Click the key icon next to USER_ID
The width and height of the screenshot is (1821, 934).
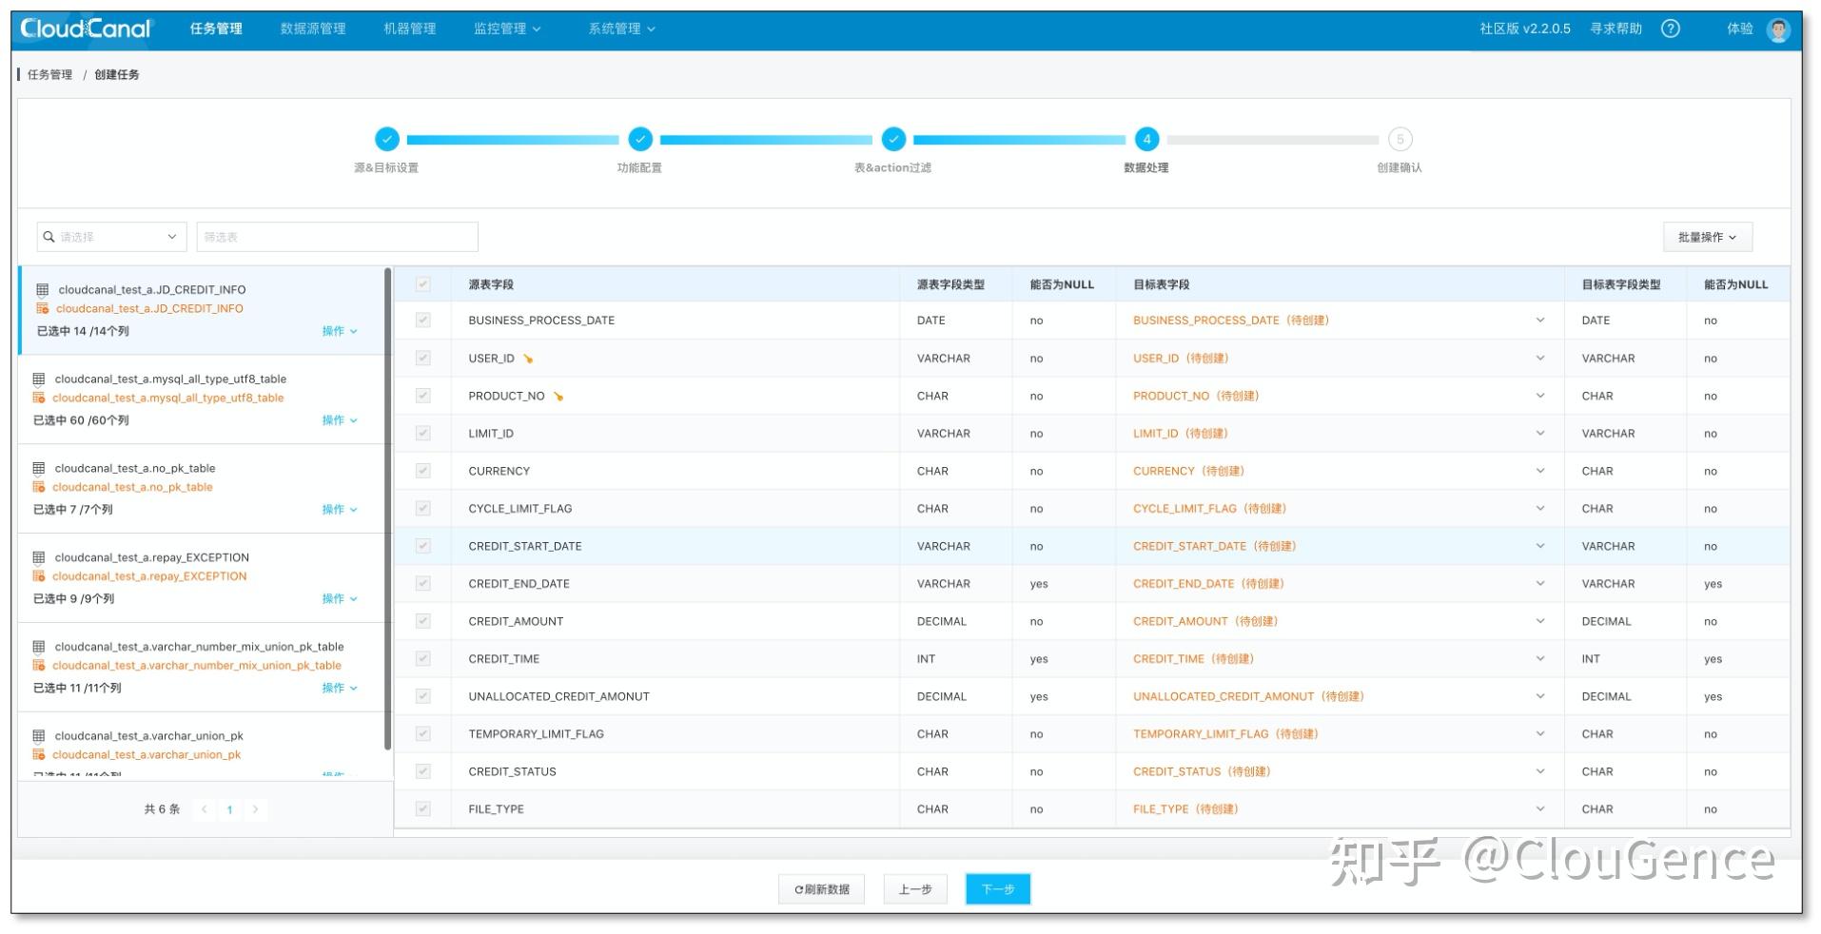[530, 358]
